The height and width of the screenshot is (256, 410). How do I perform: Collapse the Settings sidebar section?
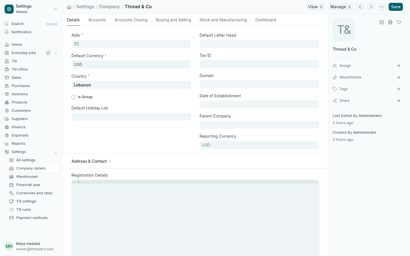(x=56, y=152)
